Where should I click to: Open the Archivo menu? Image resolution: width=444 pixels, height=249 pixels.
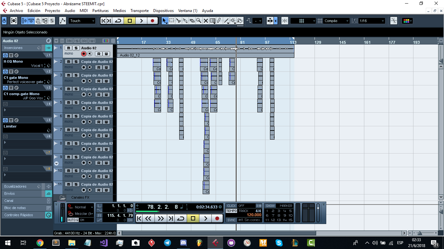coord(16,11)
